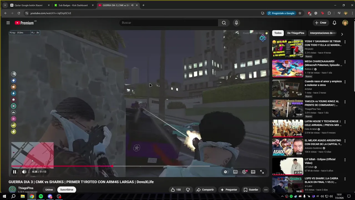Viewport: 355px width, 200px height.
Task: Start a voice search with the microphone
Action: [x=236, y=23]
